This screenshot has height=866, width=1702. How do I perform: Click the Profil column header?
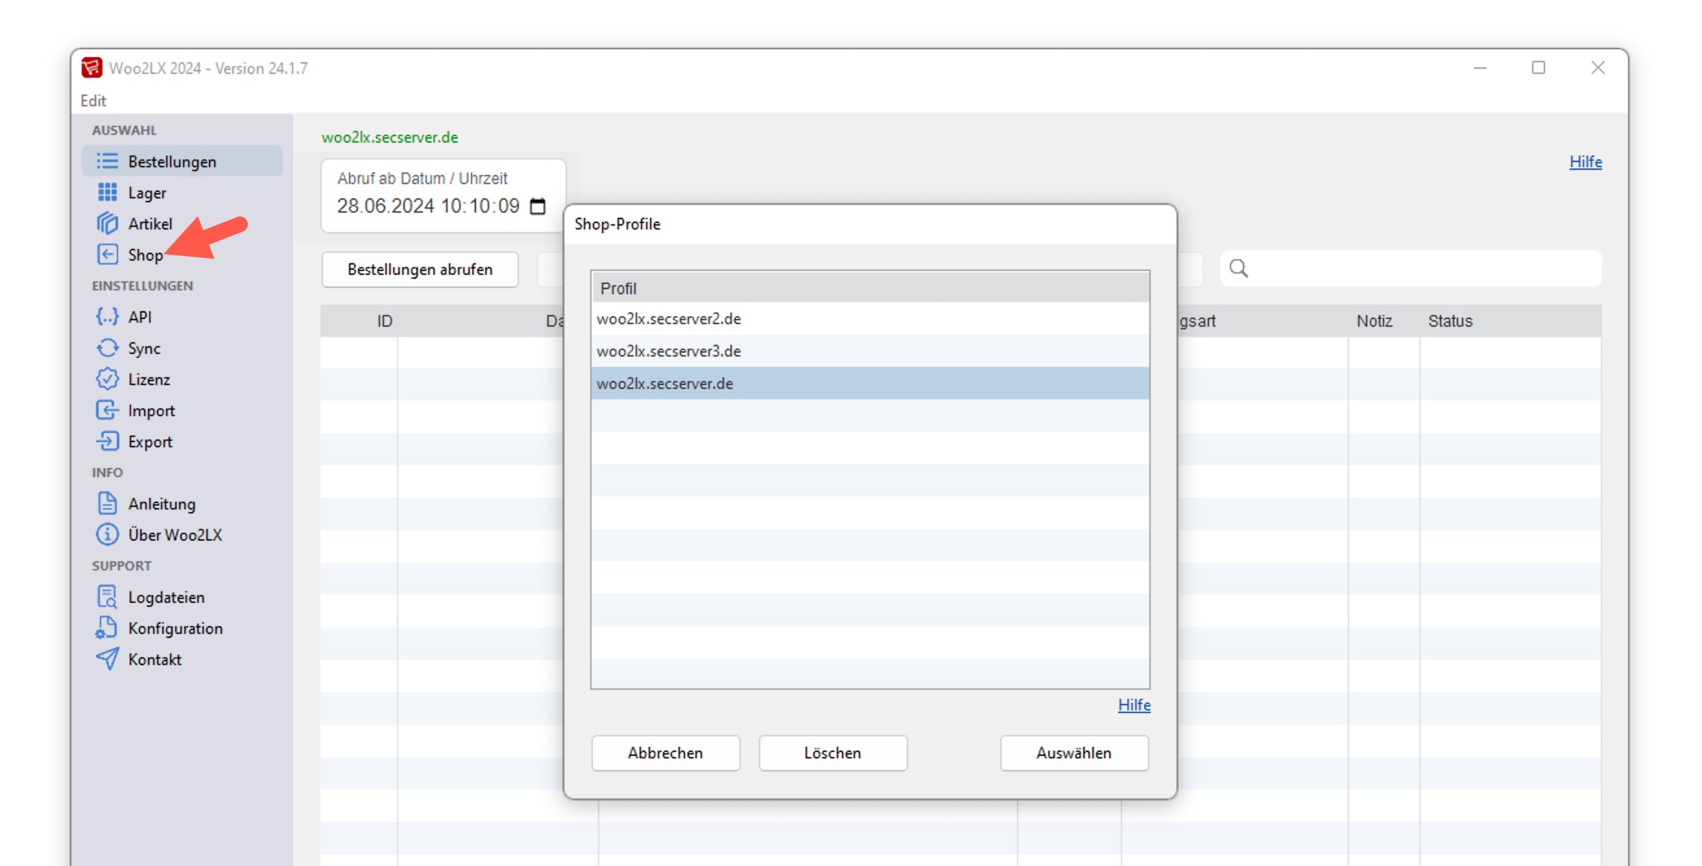point(870,288)
